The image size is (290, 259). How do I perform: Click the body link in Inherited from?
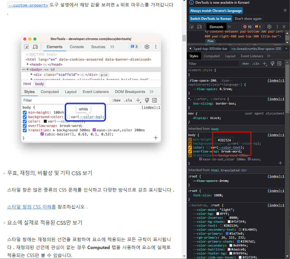click(x=215, y=129)
